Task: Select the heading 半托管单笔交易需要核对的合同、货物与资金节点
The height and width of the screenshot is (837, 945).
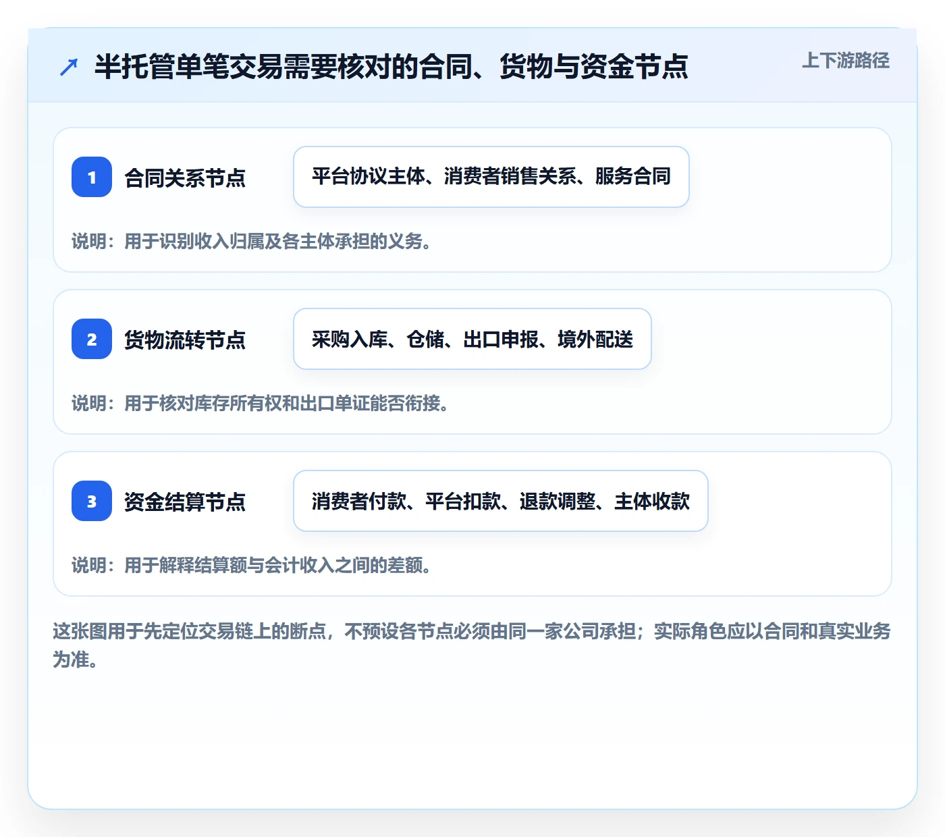Action: point(391,67)
